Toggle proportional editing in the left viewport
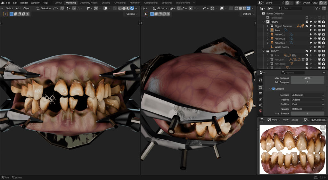Viewport: 328px width, 180px height. (74, 8)
